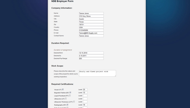Click the Duration of assignment italic text
190x108 pixels.
[x=63, y=50]
